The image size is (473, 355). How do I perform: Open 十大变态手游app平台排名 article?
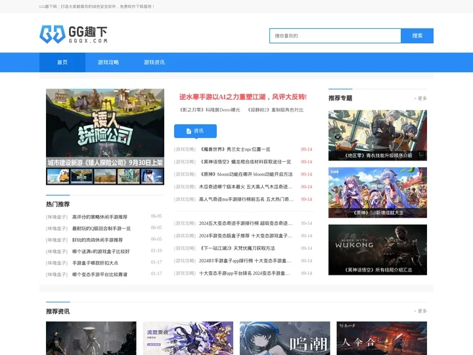(x=244, y=273)
